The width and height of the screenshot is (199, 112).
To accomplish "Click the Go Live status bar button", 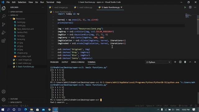I will (x=183, y=106).
